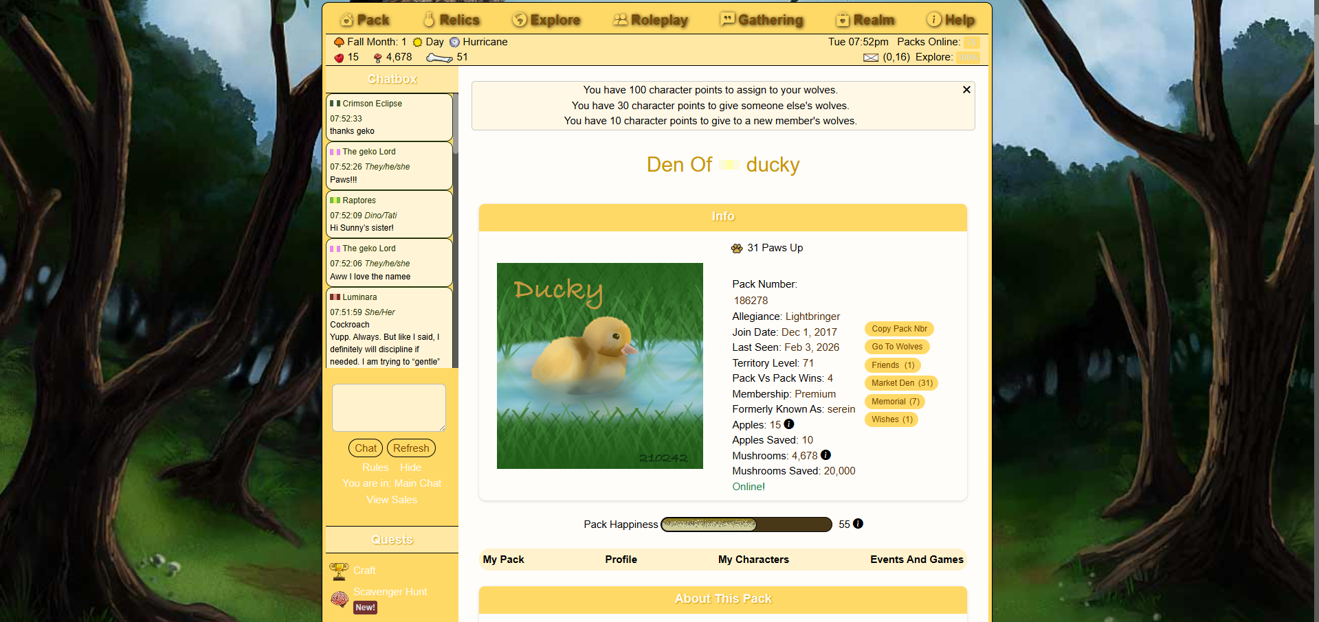The image size is (1319, 622).
Task: Click the envelope mail icon
Action: point(870,58)
